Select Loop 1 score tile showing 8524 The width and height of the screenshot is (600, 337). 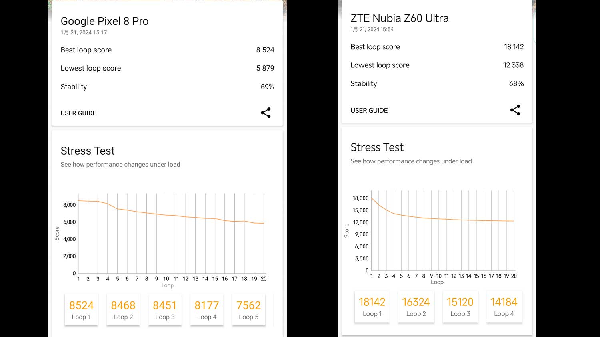click(x=81, y=310)
